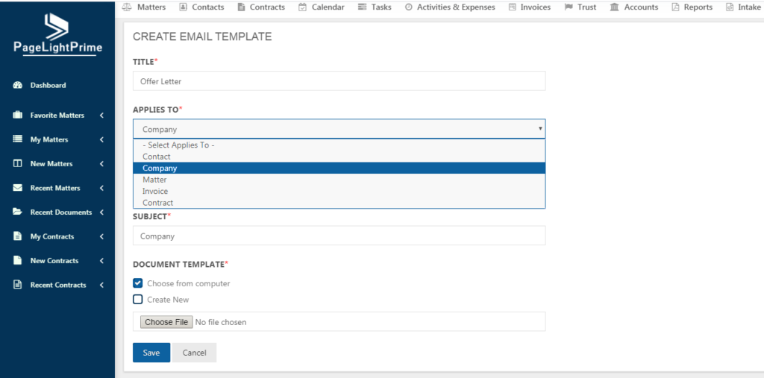Click the New Contracts file icon
The height and width of the screenshot is (378, 764).
(18, 261)
